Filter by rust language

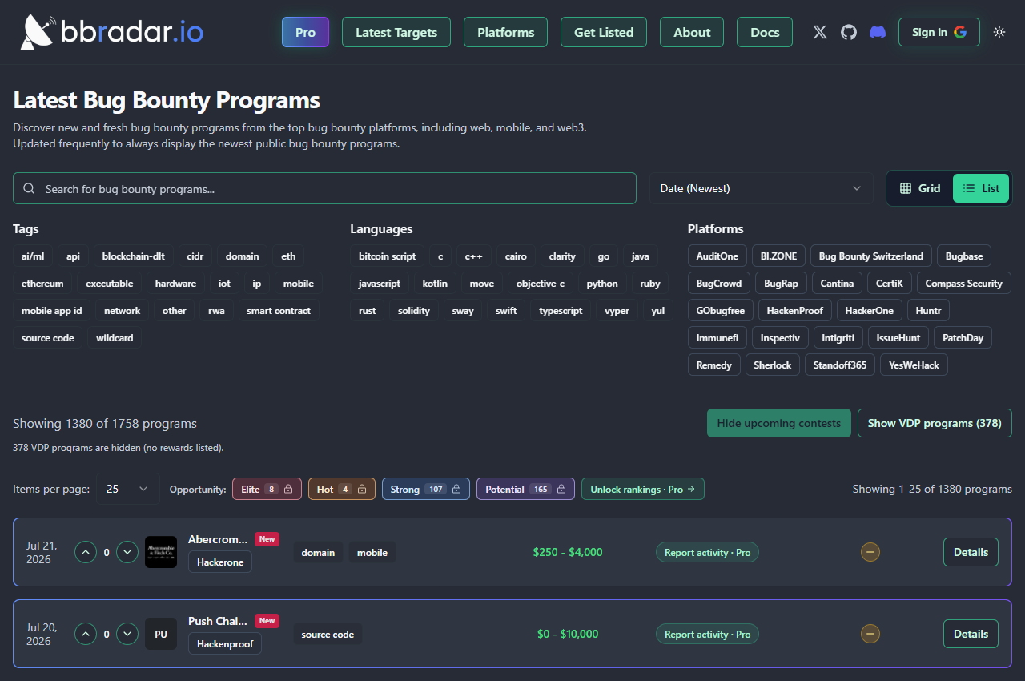pyautogui.click(x=368, y=311)
